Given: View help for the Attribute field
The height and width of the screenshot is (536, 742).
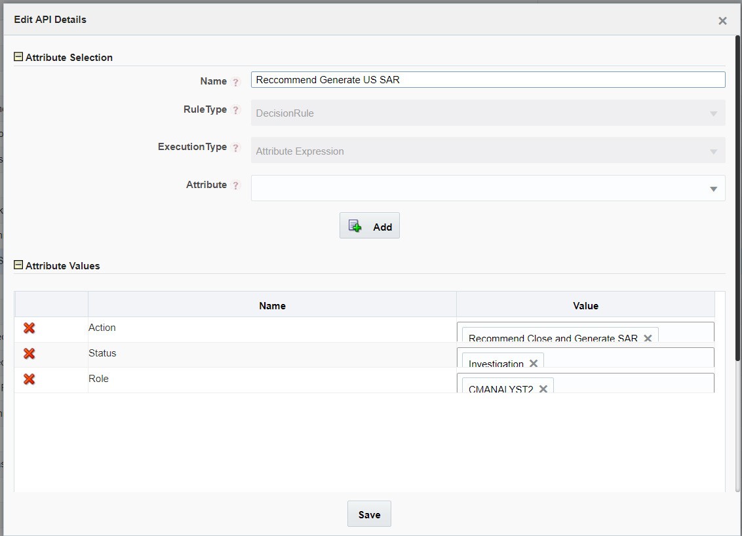Looking at the screenshot, I should (x=235, y=185).
